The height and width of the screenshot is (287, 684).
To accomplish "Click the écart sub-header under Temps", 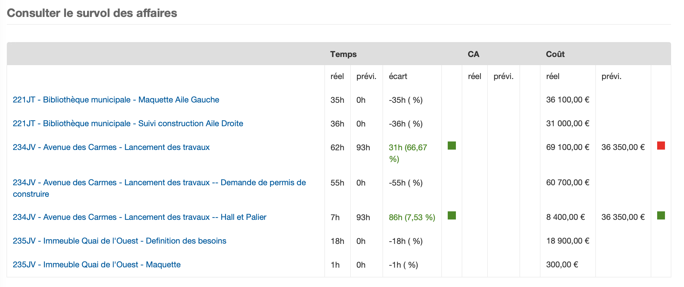I will [398, 76].
